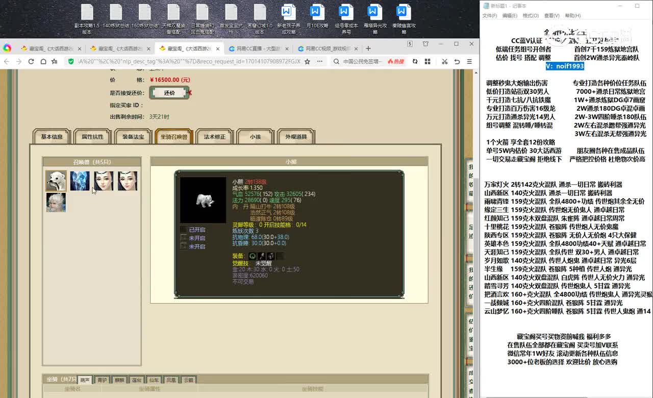Select the 青驴 mount tab
This screenshot has height=398, width=653.
coord(102,380)
